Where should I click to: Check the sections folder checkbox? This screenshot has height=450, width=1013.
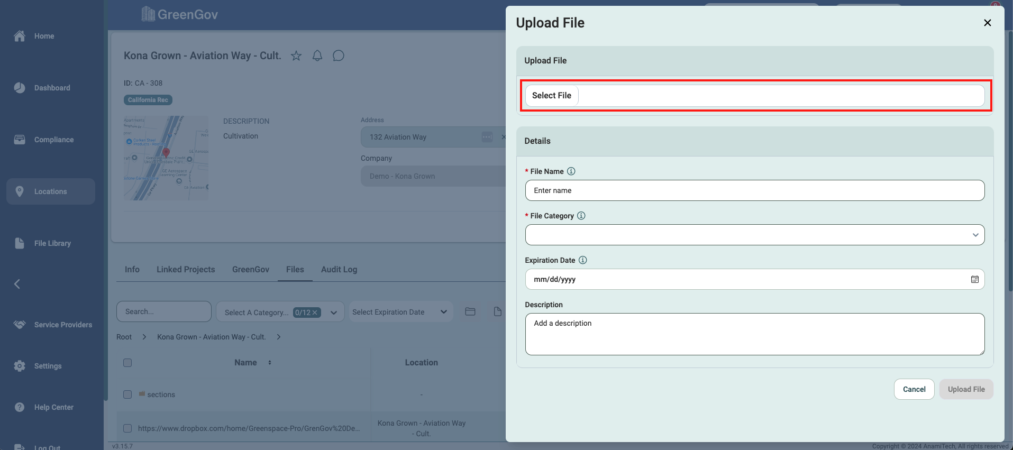pyautogui.click(x=127, y=394)
